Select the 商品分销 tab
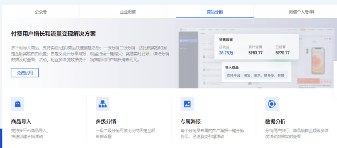337x148 pixels. point(215,12)
